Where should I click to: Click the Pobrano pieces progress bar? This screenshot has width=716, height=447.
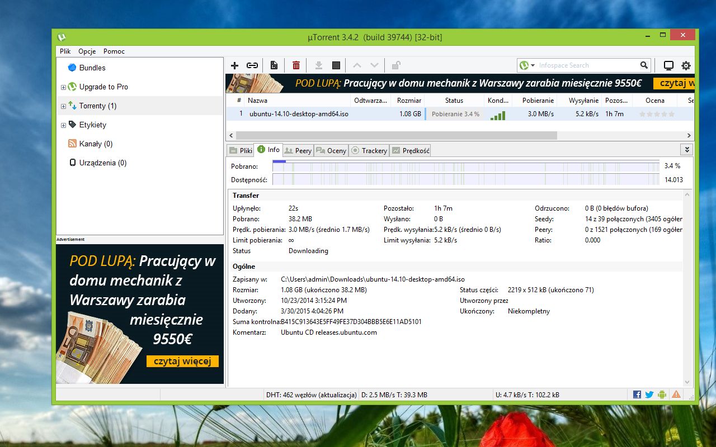click(466, 166)
